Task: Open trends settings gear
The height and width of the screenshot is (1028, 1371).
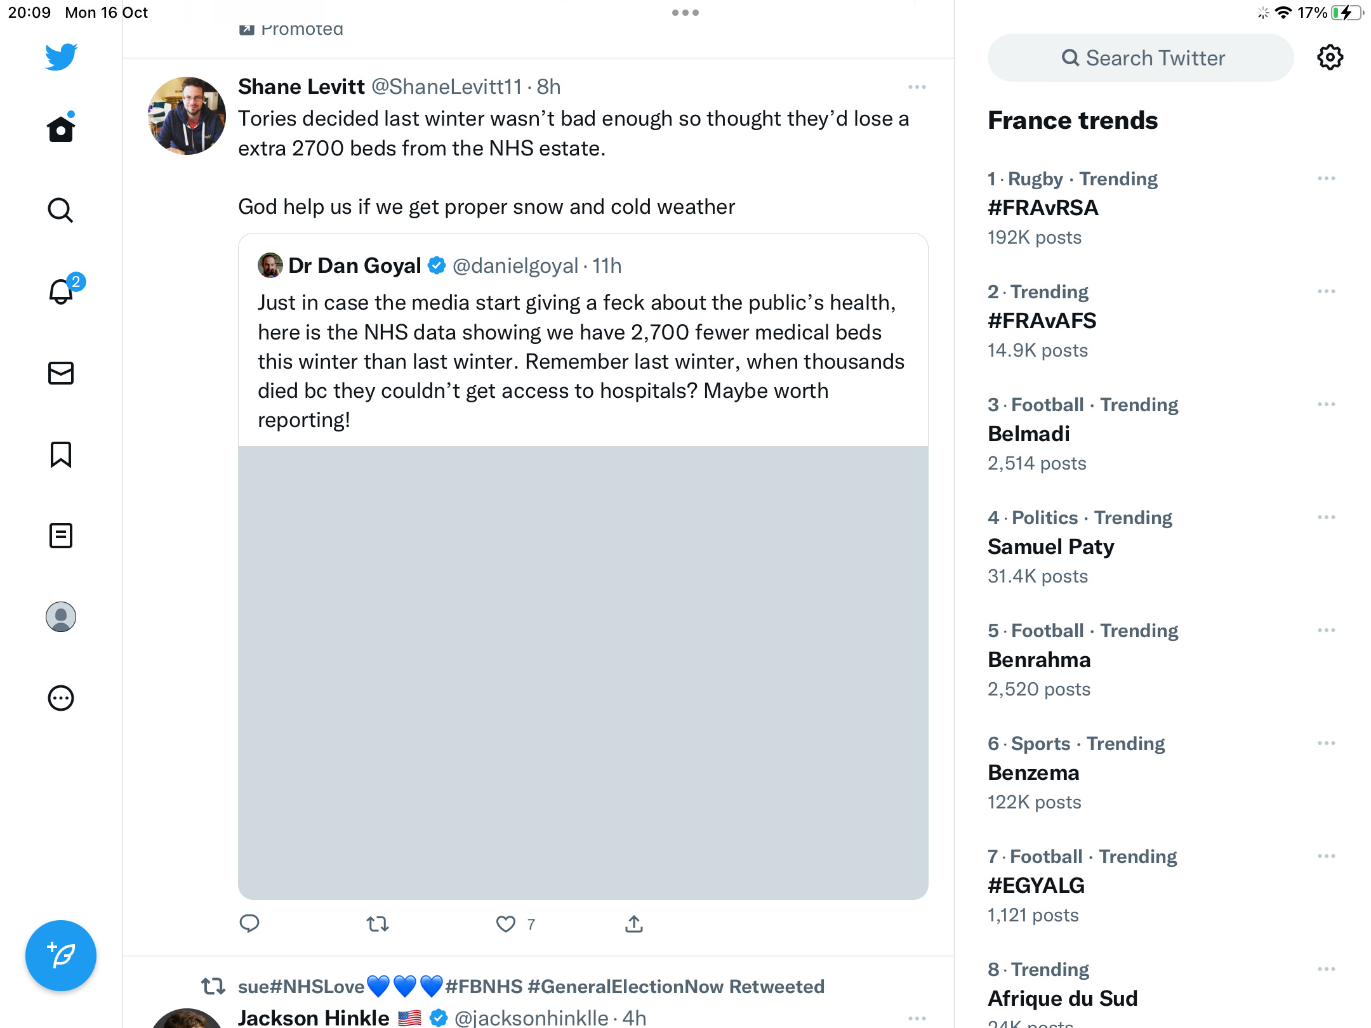Action: click(1330, 58)
